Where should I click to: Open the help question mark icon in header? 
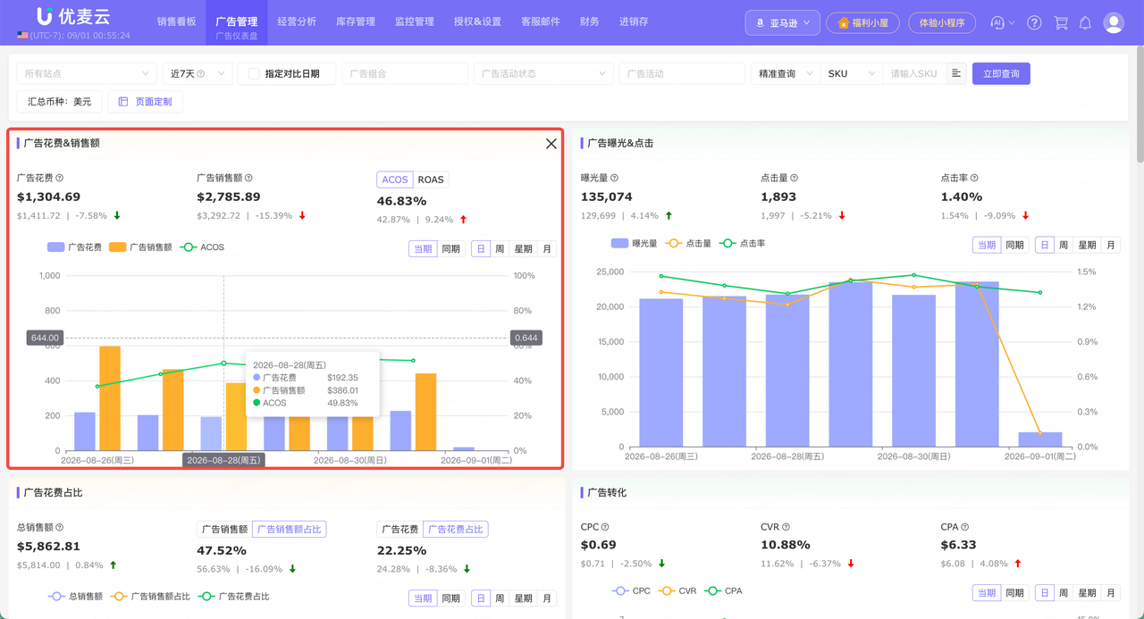(1034, 23)
